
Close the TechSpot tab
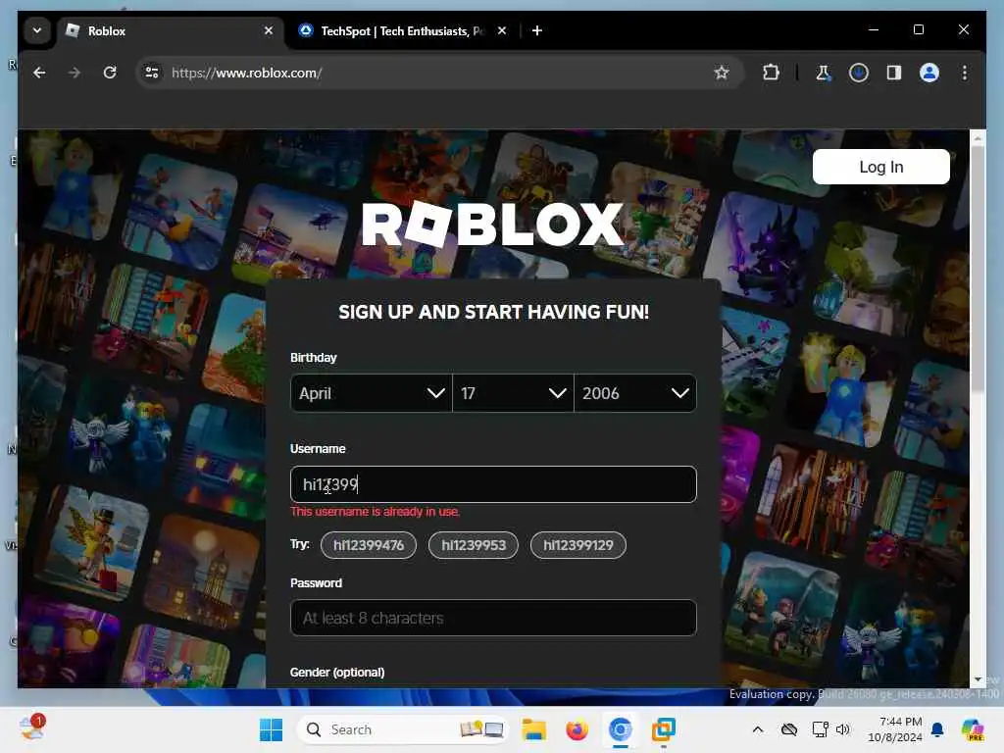(x=502, y=30)
